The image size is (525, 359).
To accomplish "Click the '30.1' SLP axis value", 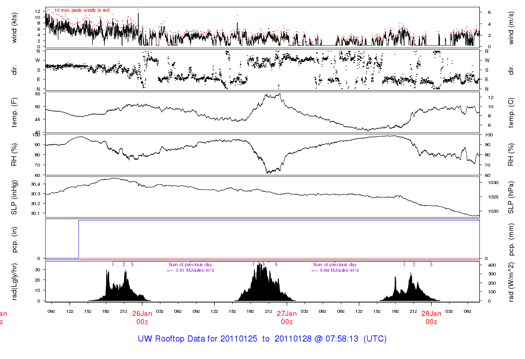I will pos(35,213).
